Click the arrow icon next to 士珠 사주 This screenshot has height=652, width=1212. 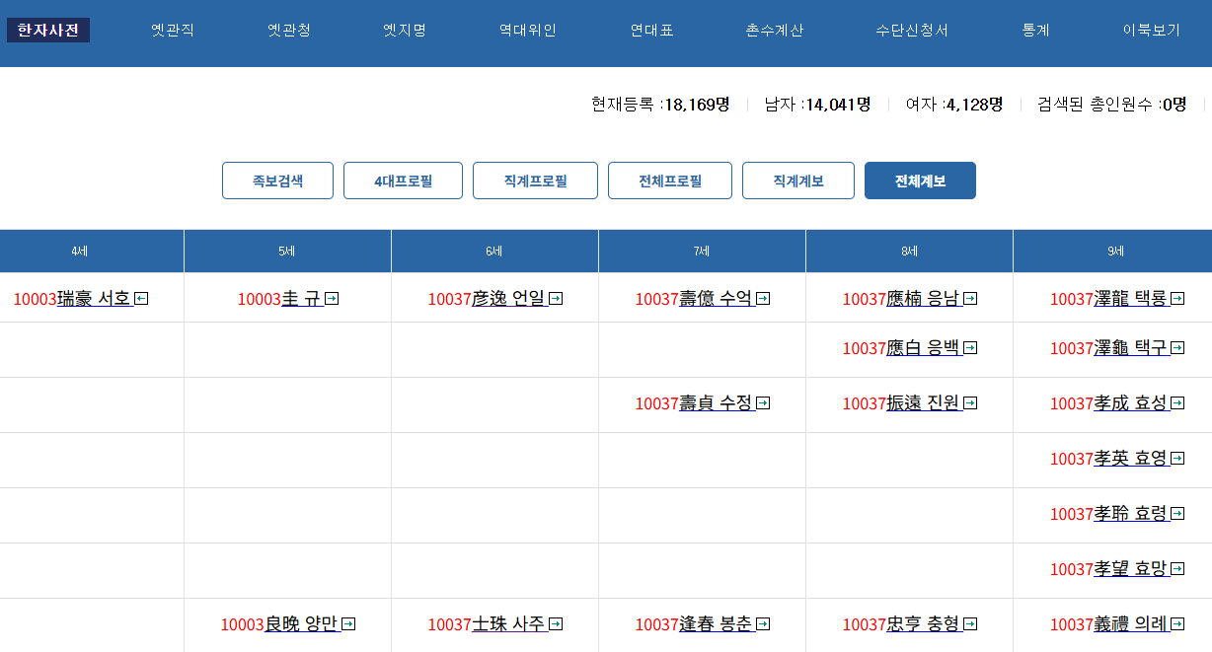click(556, 624)
